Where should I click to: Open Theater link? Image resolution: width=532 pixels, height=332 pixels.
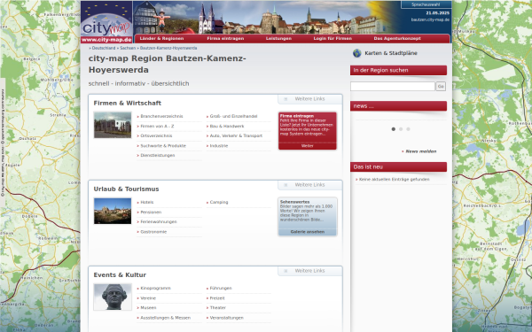click(x=217, y=308)
